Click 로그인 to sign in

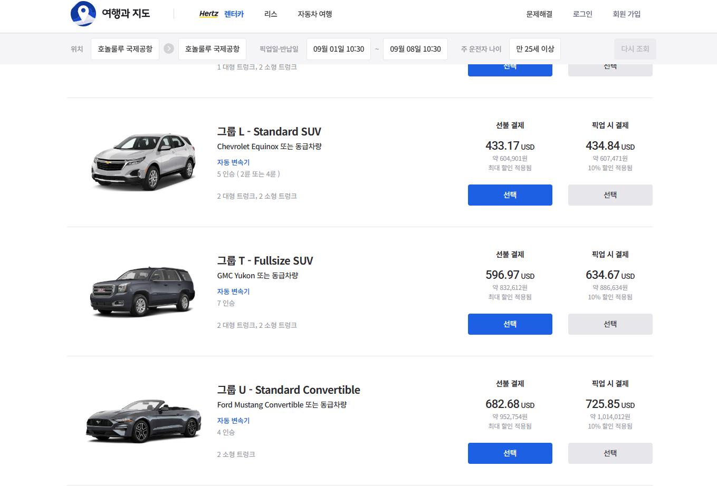point(582,14)
